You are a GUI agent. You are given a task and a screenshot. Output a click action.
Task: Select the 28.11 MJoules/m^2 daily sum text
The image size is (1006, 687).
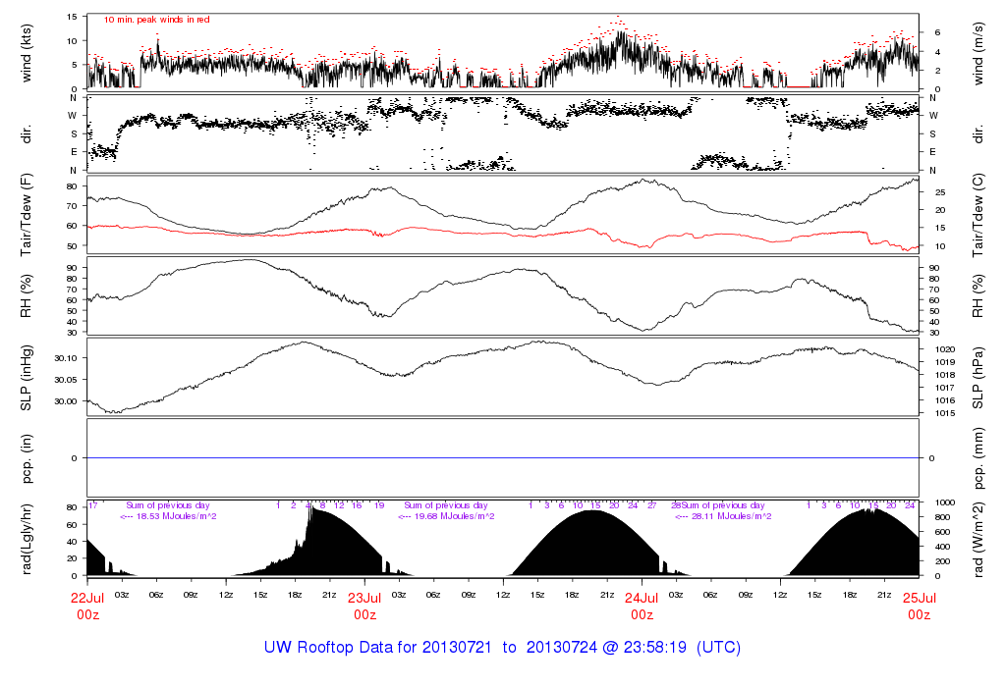(x=723, y=516)
